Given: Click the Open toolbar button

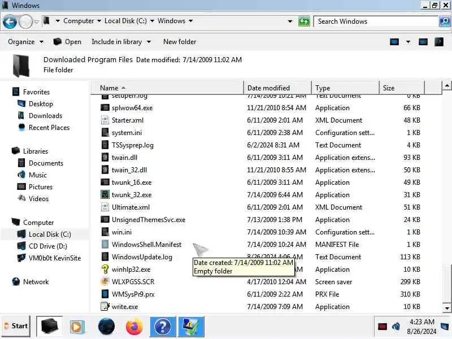Looking at the screenshot, I should click(x=67, y=42).
